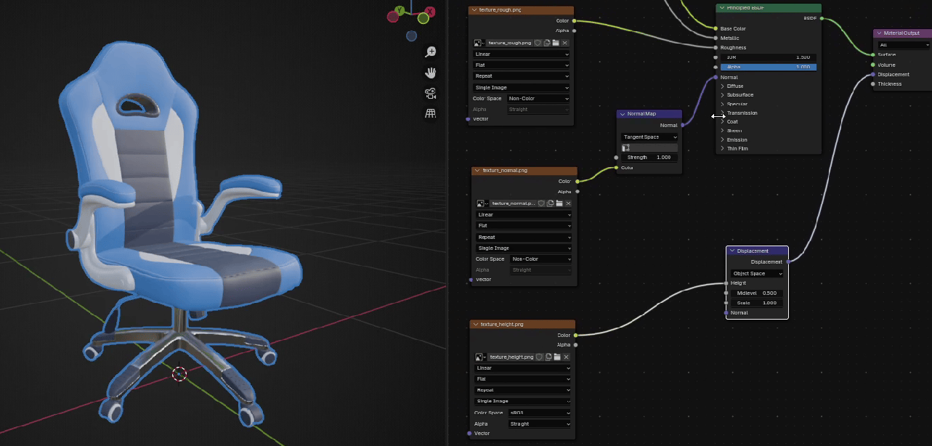Open image folder icon on texture_normal.png node
Image resolution: width=932 pixels, height=446 pixels.
click(559, 203)
